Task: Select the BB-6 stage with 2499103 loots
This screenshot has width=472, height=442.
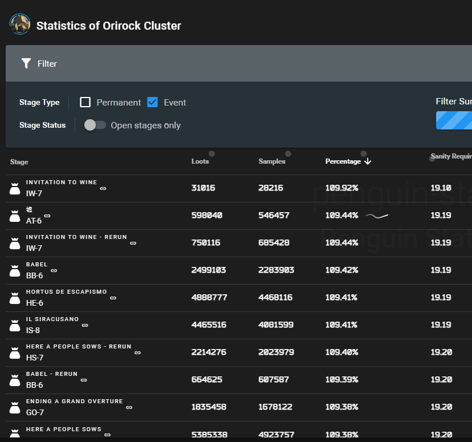Action: click(34, 275)
